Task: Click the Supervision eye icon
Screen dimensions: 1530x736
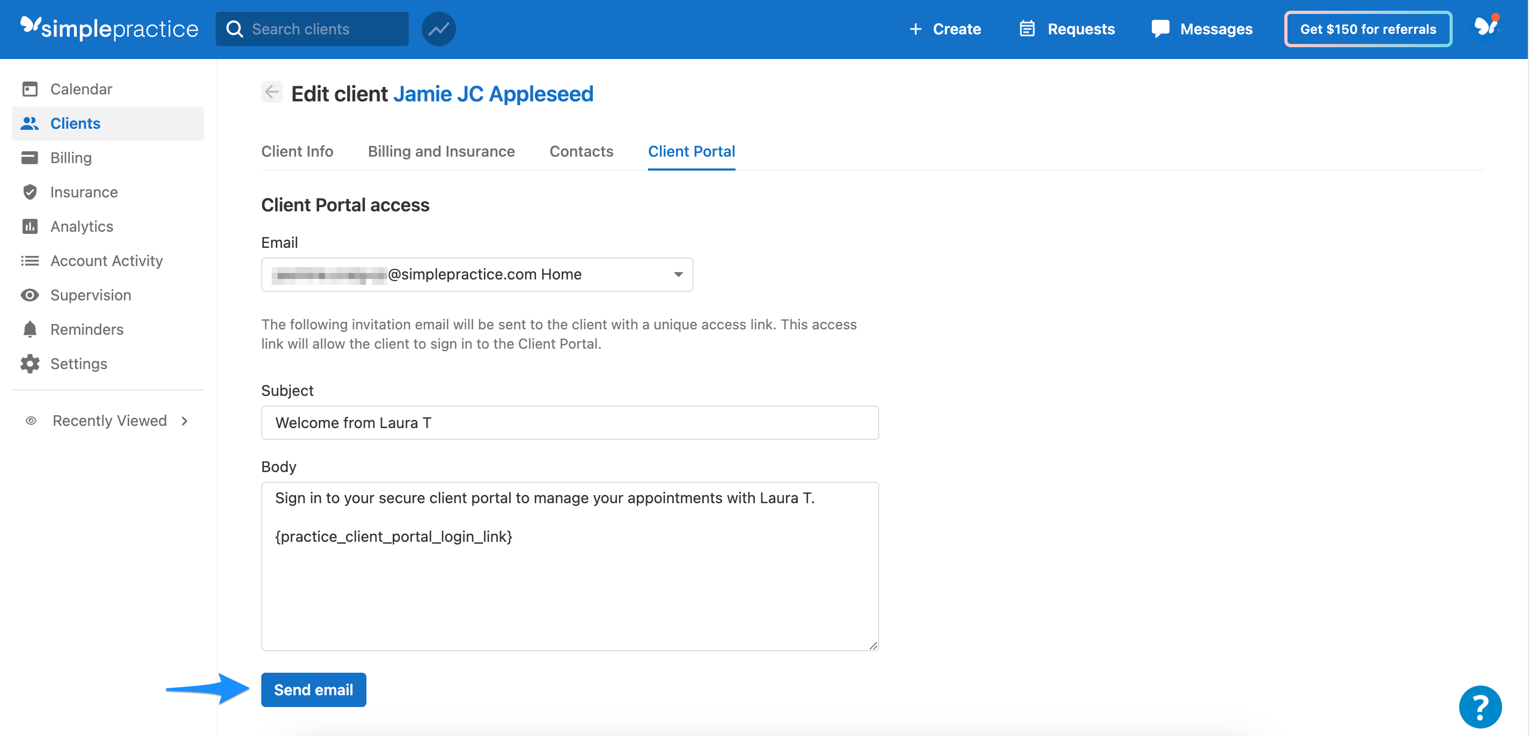Action: pyautogui.click(x=30, y=295)
